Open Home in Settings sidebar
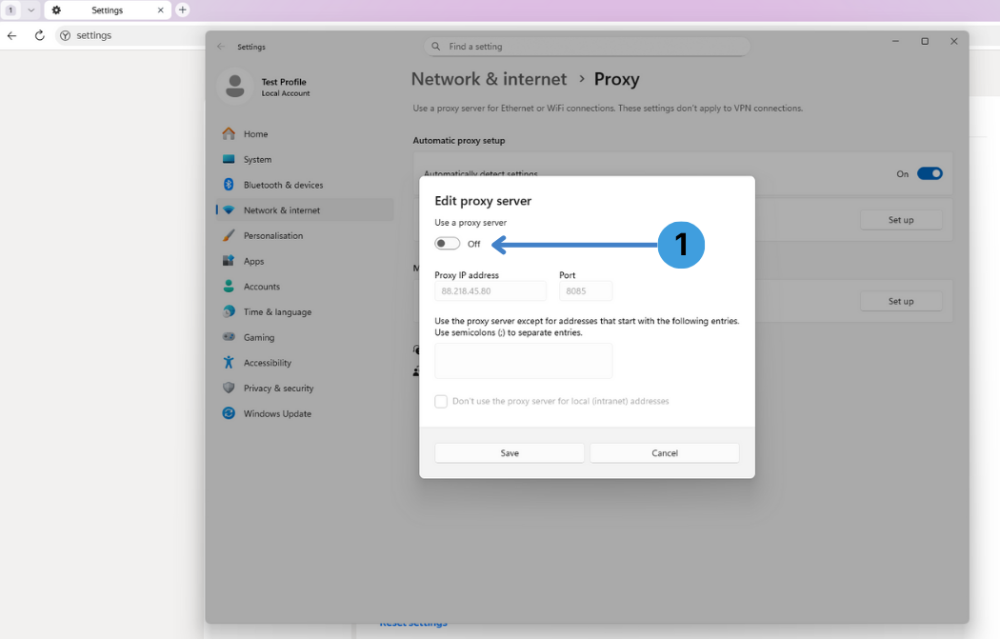1000x639 pixels. (x=305, y=134)
